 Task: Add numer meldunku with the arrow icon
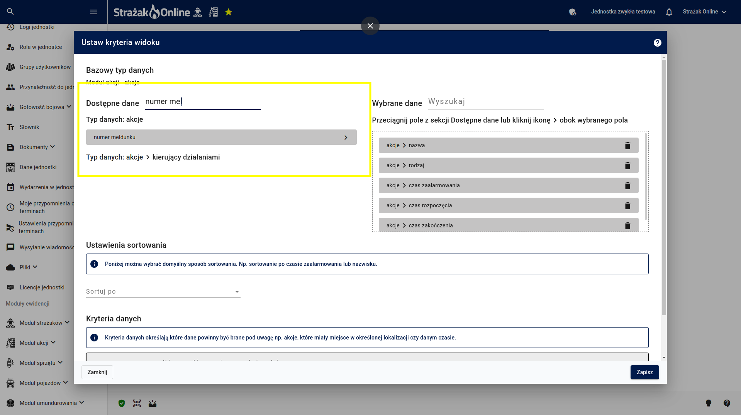(346, 137)
